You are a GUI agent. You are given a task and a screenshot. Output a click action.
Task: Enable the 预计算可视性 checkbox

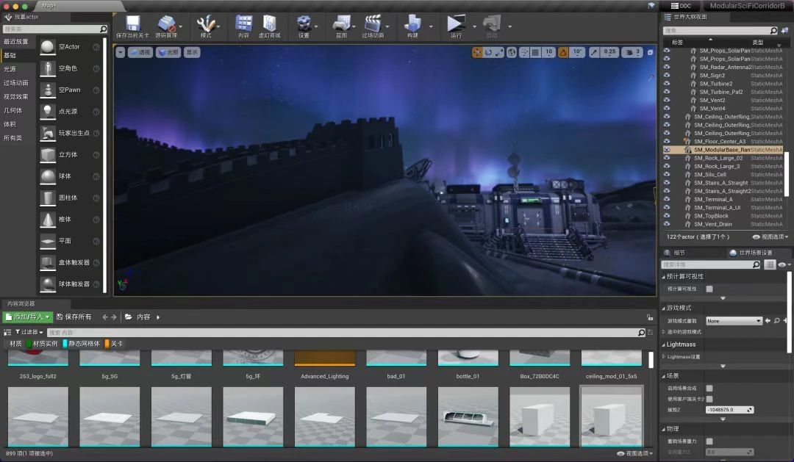coord(709,289)
